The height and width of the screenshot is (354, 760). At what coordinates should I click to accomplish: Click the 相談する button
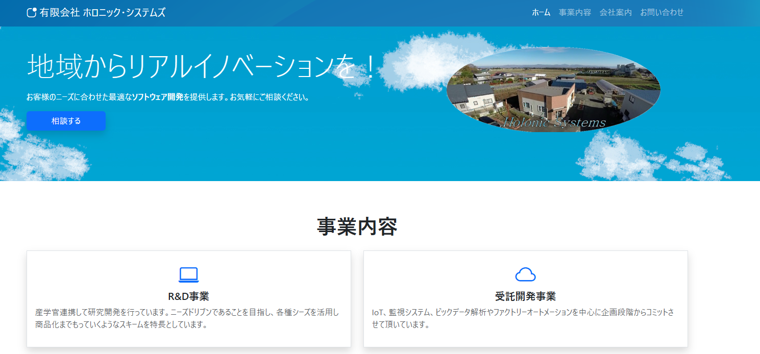pyautogui.click(x=66, y=121)
